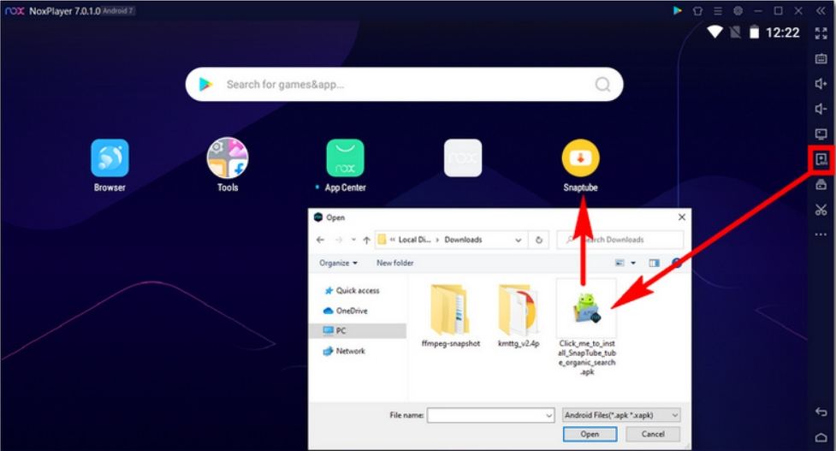The height and width of the screenshot is (451, 836).
Task: Click the 12:22 clock in status bar
Action: pos(783,33)
